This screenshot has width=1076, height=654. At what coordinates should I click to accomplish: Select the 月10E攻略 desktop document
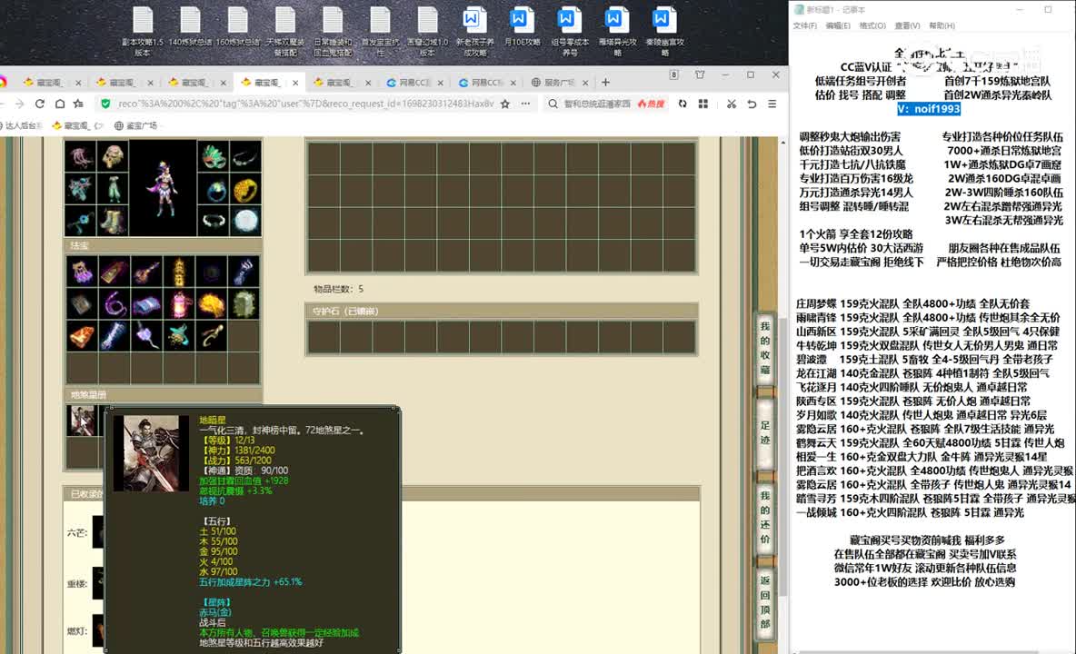point(523,27)
